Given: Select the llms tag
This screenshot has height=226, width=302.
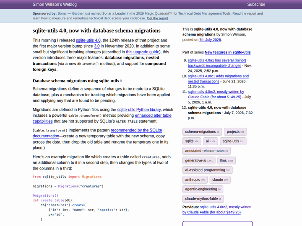Looking at the screenshot, I should [226, 160].
